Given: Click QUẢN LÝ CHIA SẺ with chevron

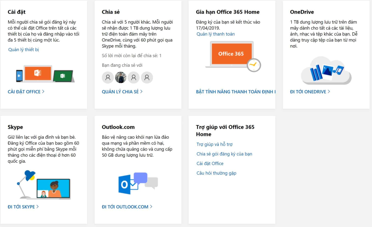Looking at the screenshot, I should point(122,92).
